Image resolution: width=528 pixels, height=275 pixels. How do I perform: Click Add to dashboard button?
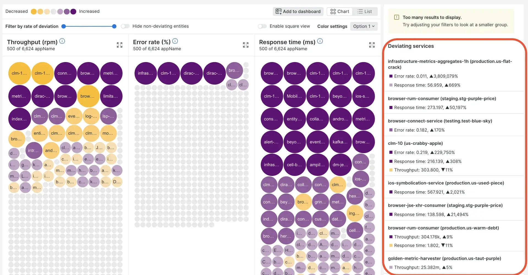click(x=298, y=12)
